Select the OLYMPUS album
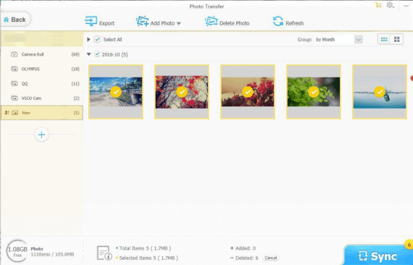413x265 pixels. point(42,69)
